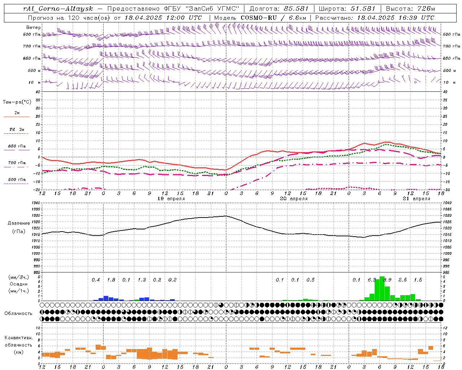The image size is (462, 370).
Task: Click the red line sample under 2м legend
Action: point(17,117)
